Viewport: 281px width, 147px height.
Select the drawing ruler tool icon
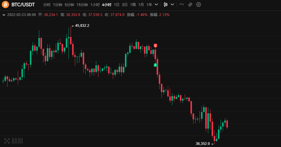point(190,5)
